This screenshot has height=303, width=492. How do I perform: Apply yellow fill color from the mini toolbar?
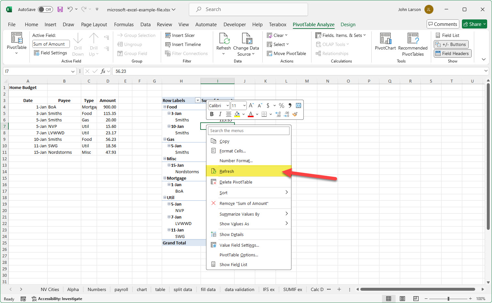[x=238, y=114]
